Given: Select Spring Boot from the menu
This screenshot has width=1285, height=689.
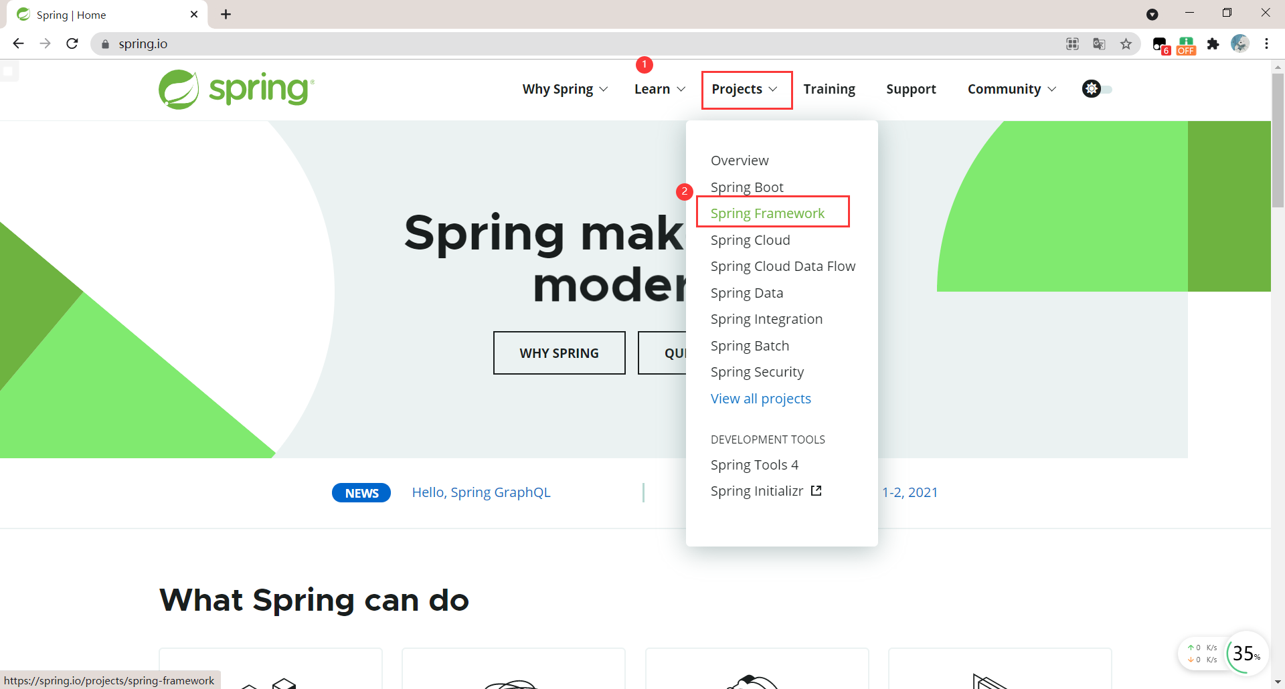Looking at the screenshot, I should pyautogui.click(x=747, y=187).
